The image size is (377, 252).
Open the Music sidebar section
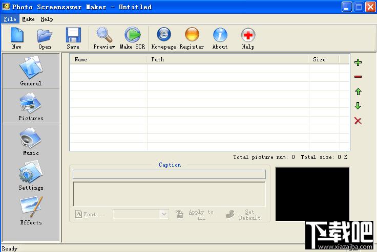pos(31,141)
